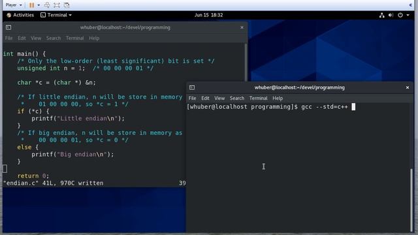Click the '"endian.c" 41L, 970C written' status line
The image size is (418, 235).
(x=54, y=183)
